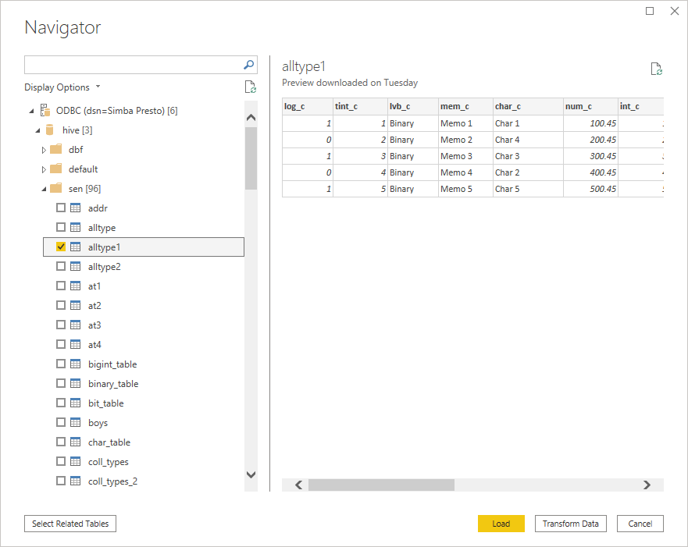Click the sen folder icon
688x547 pixels.
[x=55, y=189]
